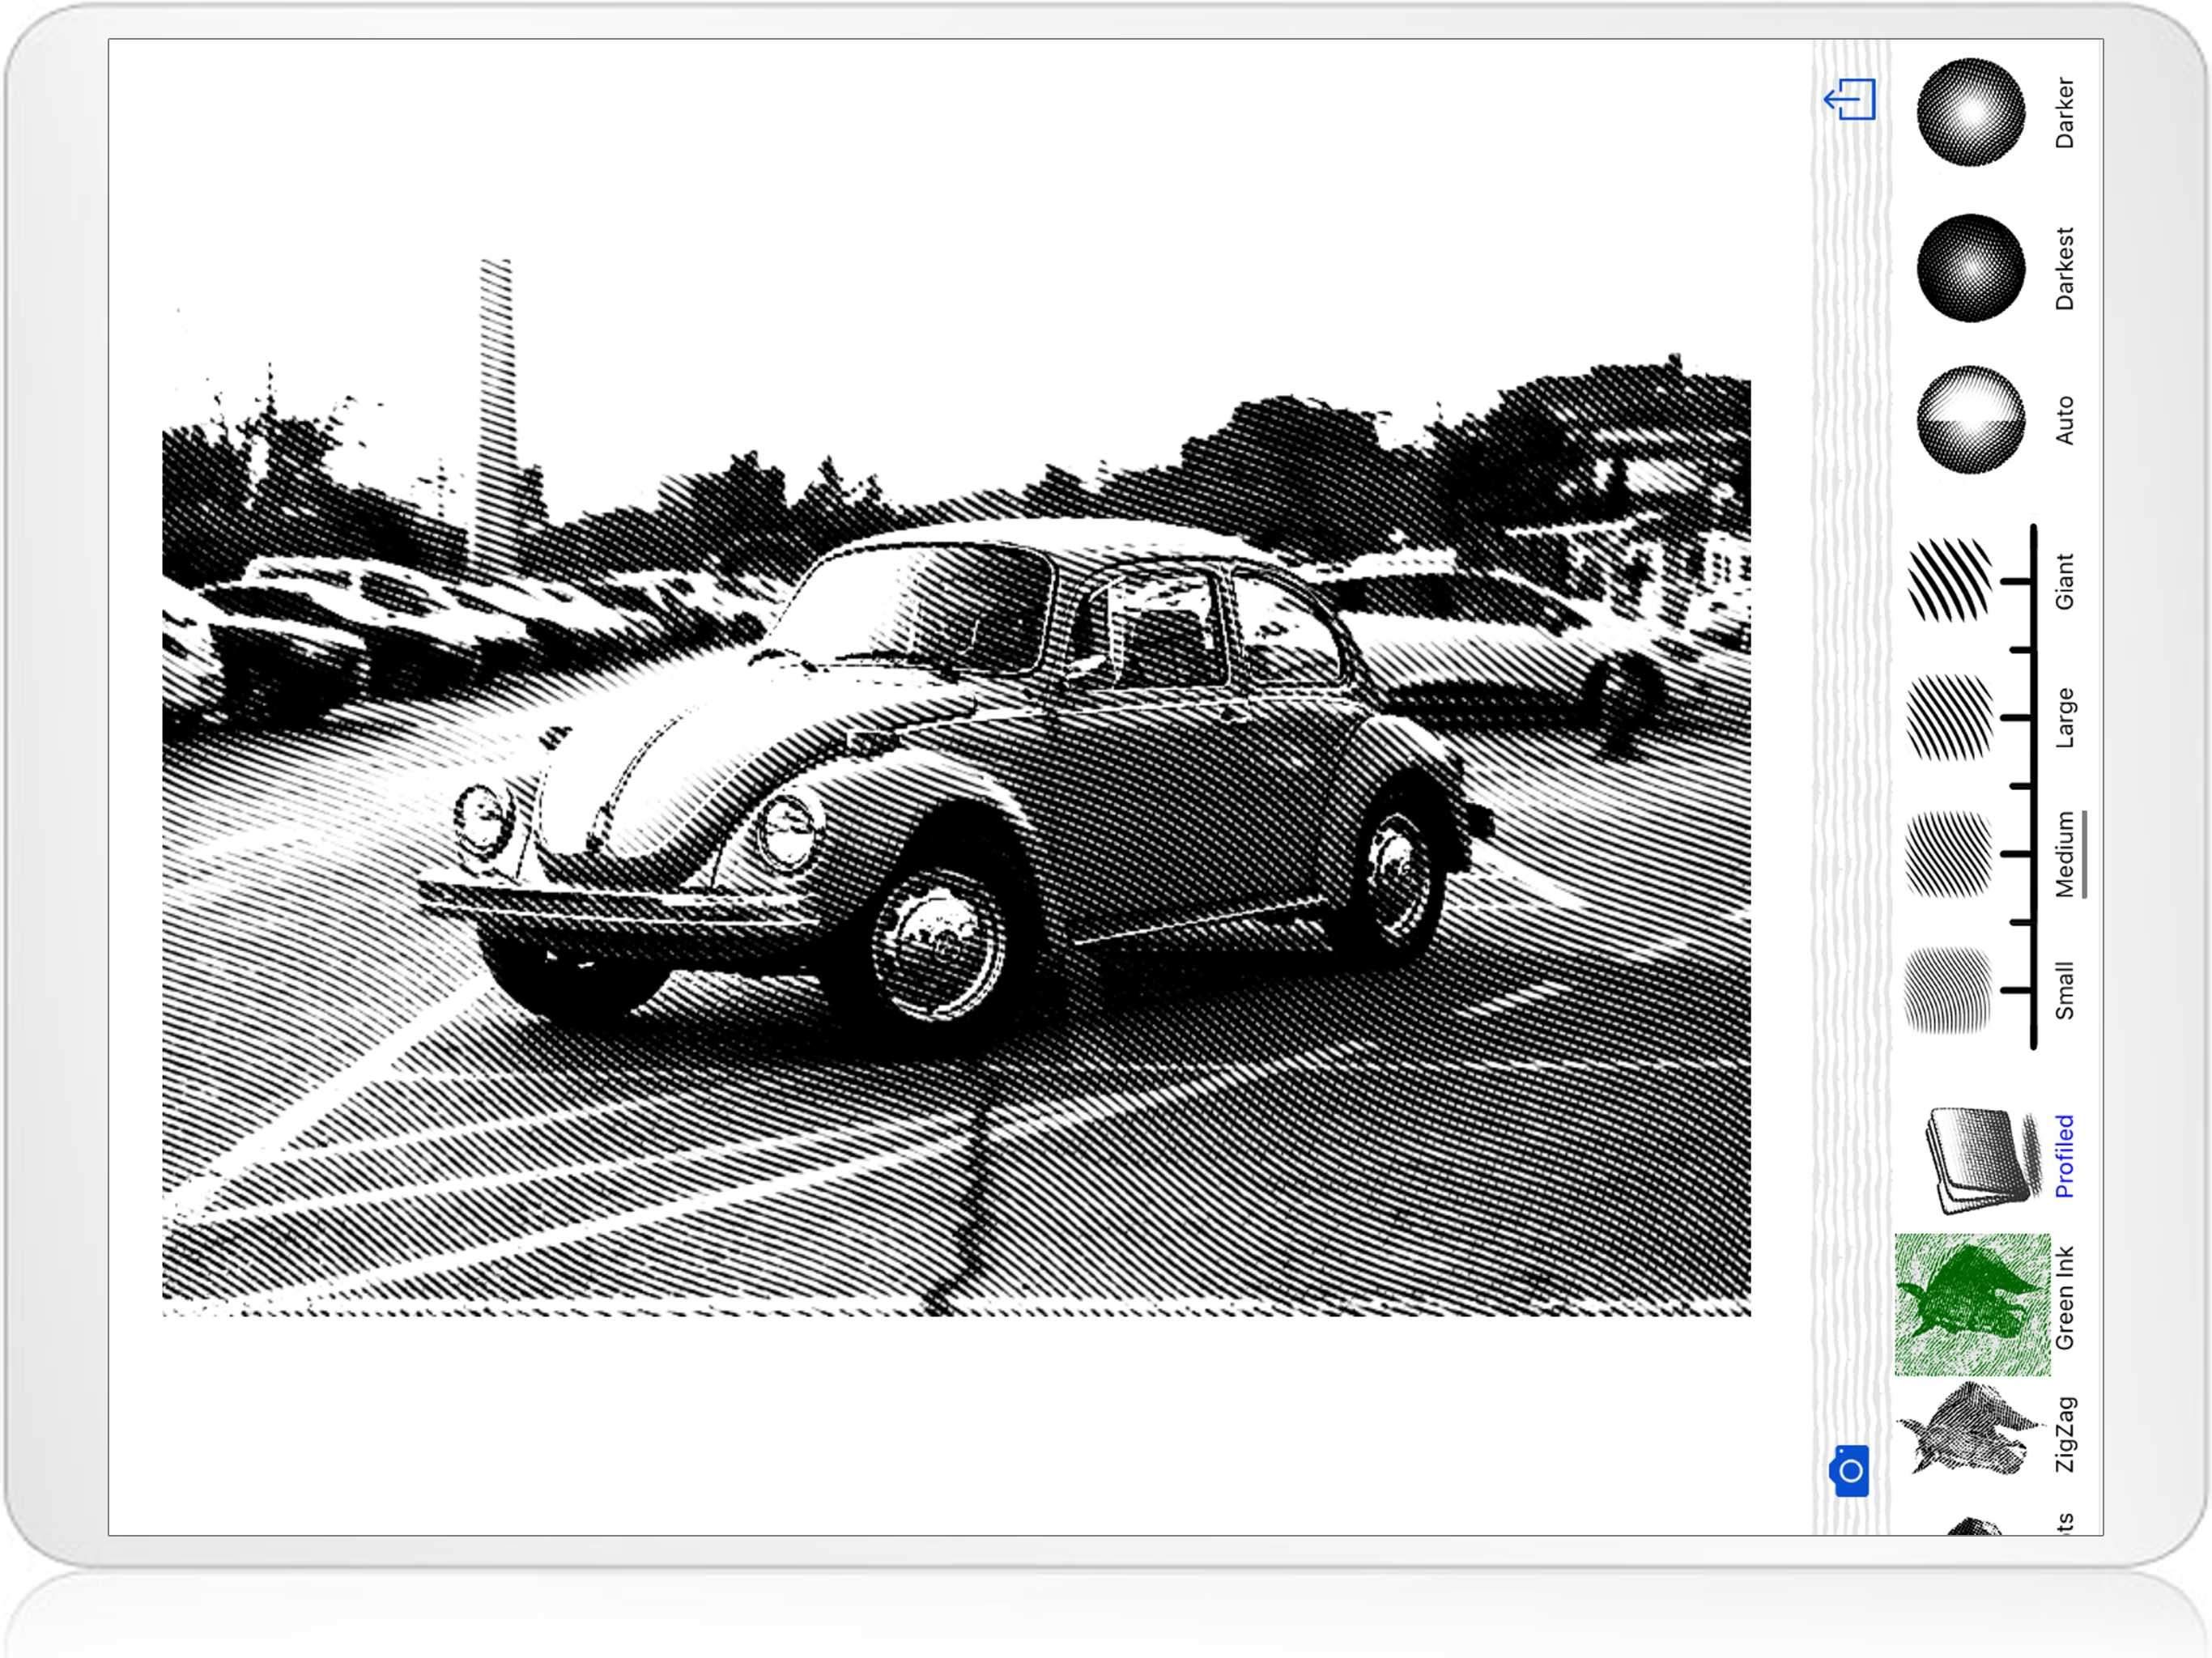Image resolution: width=2212 pixels, height=1658 pixels.
Task: Choose the ZigZag style thumbnail
Action: pos(1968,1428)
